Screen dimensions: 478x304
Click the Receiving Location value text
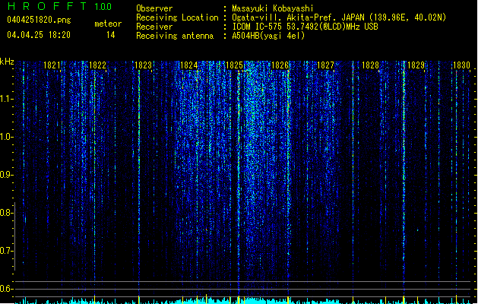[x=339, y=17]
